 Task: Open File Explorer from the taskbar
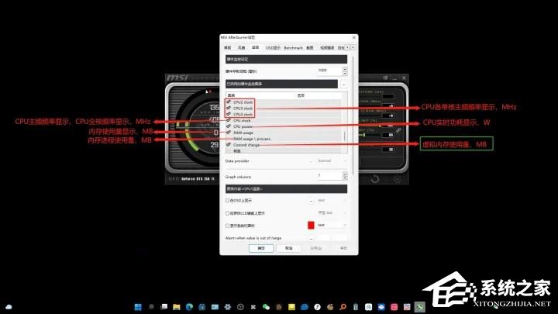click(177, 307)
